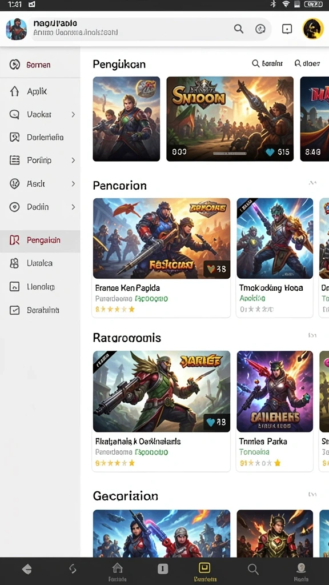Open the search magnifier in top bar
The width and height of the screenshot is (329, 585).
tap(239, 29)
